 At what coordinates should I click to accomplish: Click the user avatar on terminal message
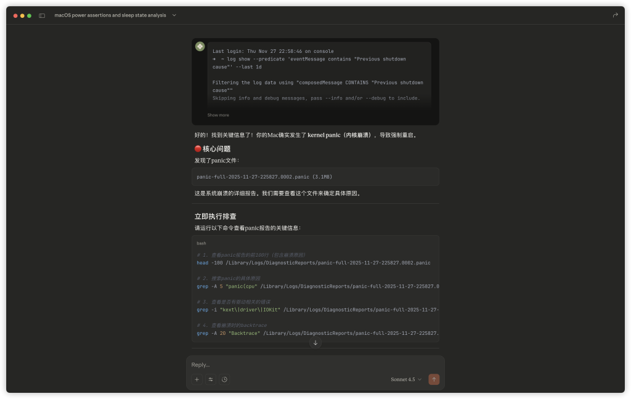pos(200,47)
